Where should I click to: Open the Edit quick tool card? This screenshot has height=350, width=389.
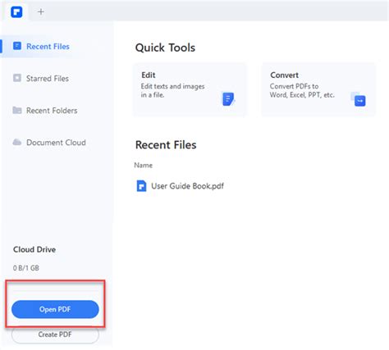pyautogui.click(x=190, y=90)
